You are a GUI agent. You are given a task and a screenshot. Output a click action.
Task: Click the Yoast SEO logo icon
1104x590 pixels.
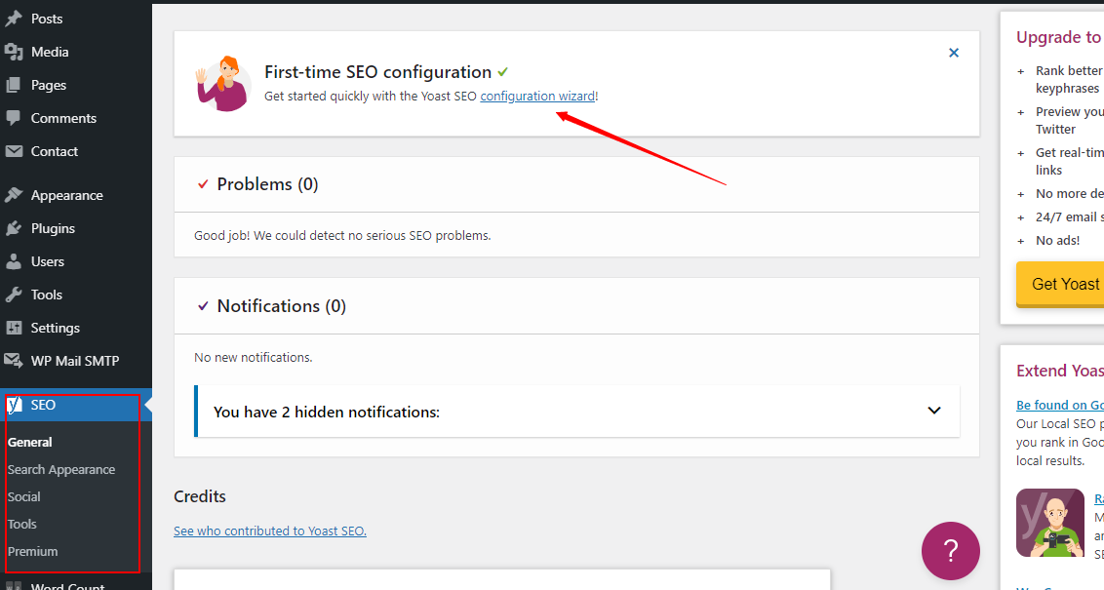15,405
